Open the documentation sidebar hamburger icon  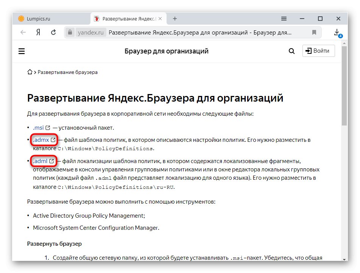tap(22, 51)
